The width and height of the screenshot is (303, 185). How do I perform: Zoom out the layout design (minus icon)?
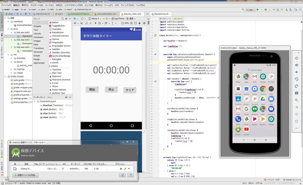click(x=122, y=23)
